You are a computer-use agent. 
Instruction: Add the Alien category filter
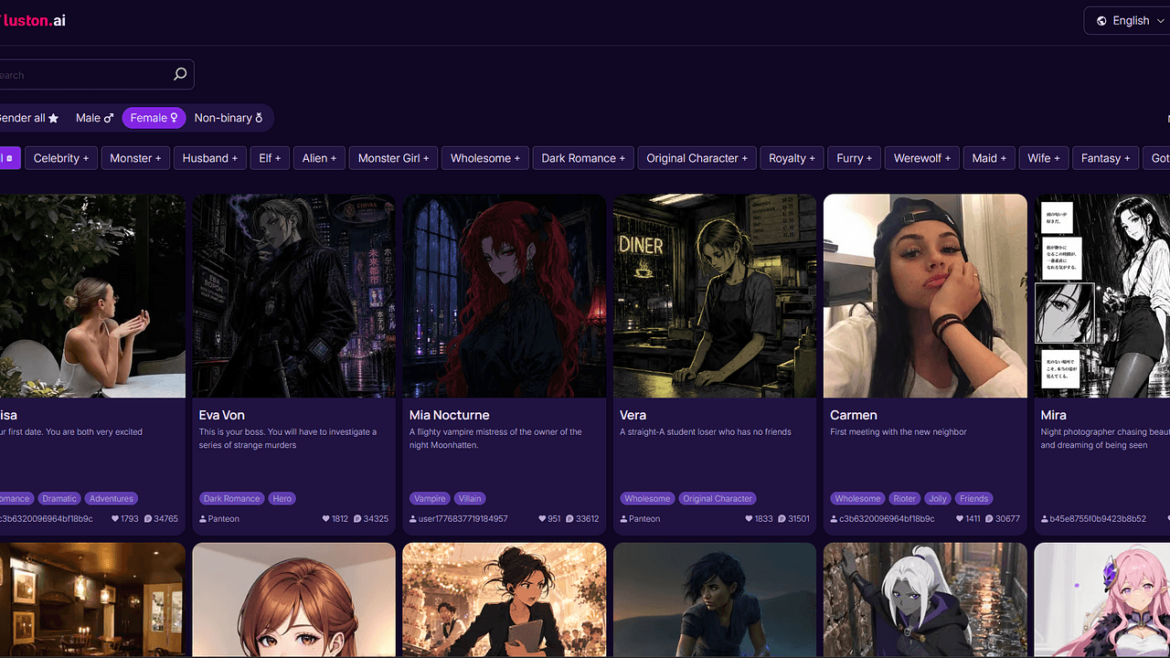(320, 158)
